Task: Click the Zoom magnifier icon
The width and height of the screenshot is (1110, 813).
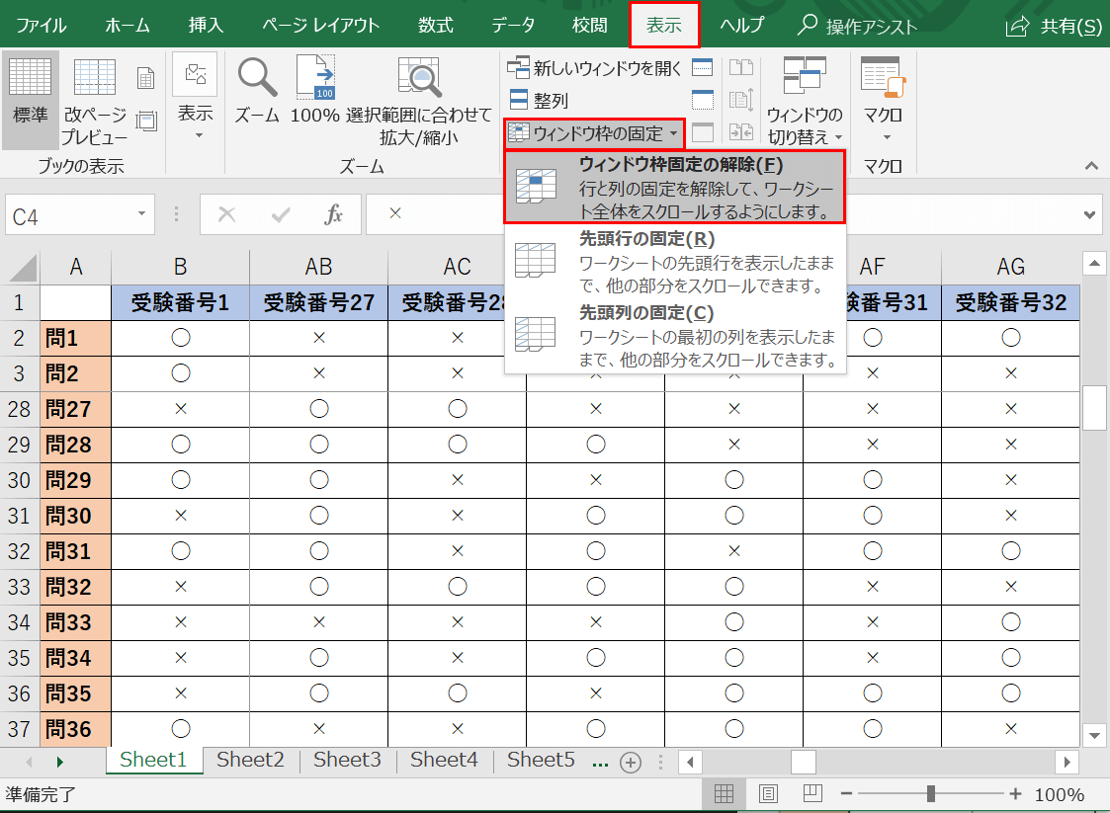Action: point(257,77)
